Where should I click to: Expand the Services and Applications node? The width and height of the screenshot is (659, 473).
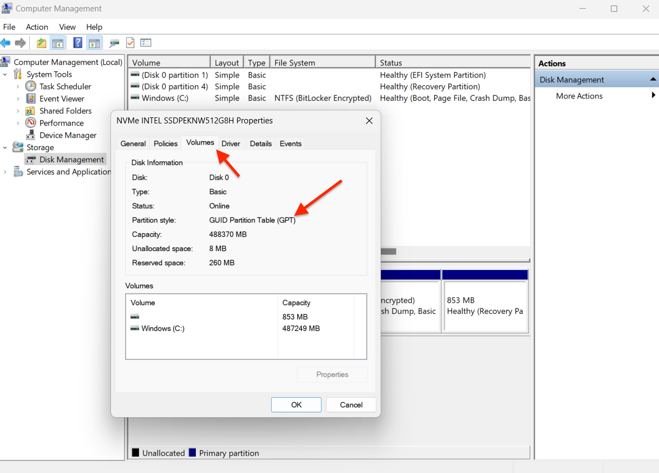click(x=5, y=172)
